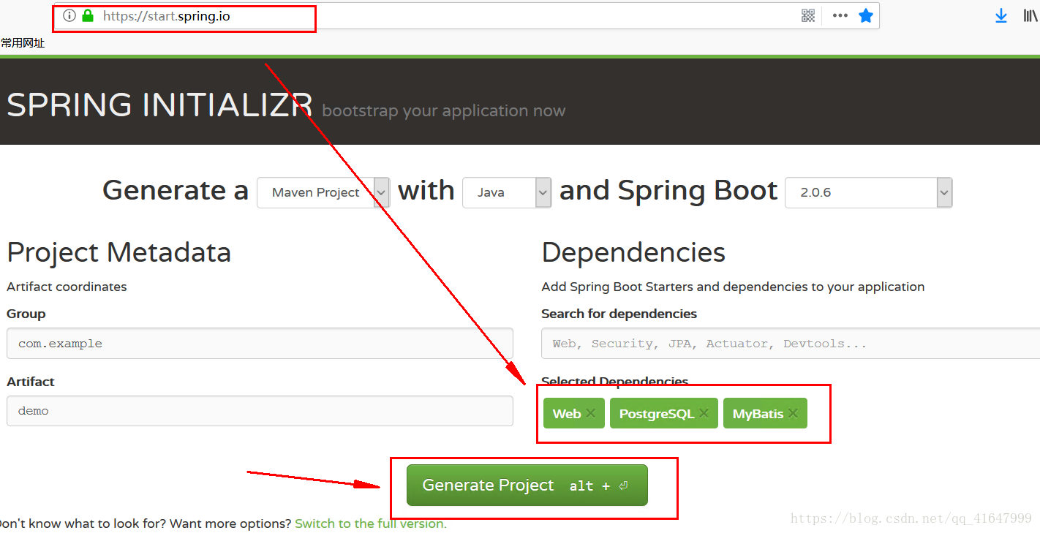The width and height of the screenshot is (1040, 533).
Task: Open the browser downloads arrow icon
Action: 1001,15
